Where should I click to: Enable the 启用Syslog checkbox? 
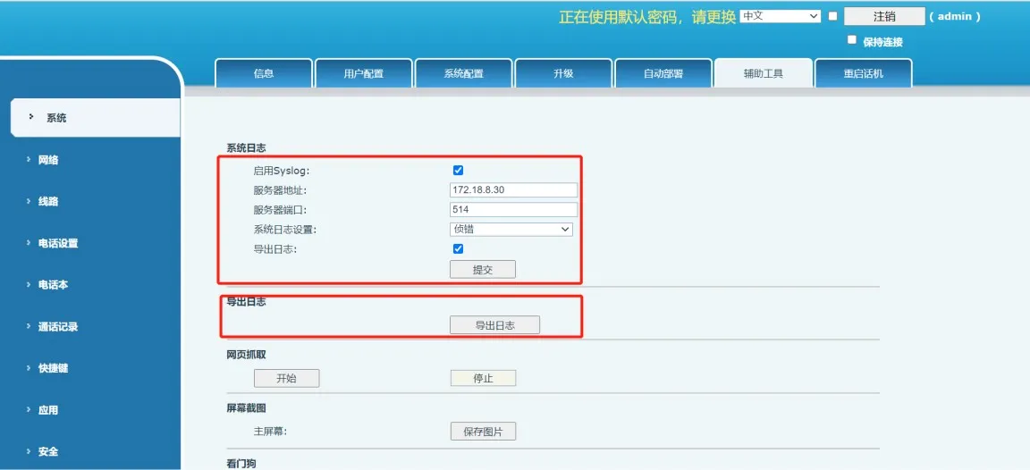[459, 171]
